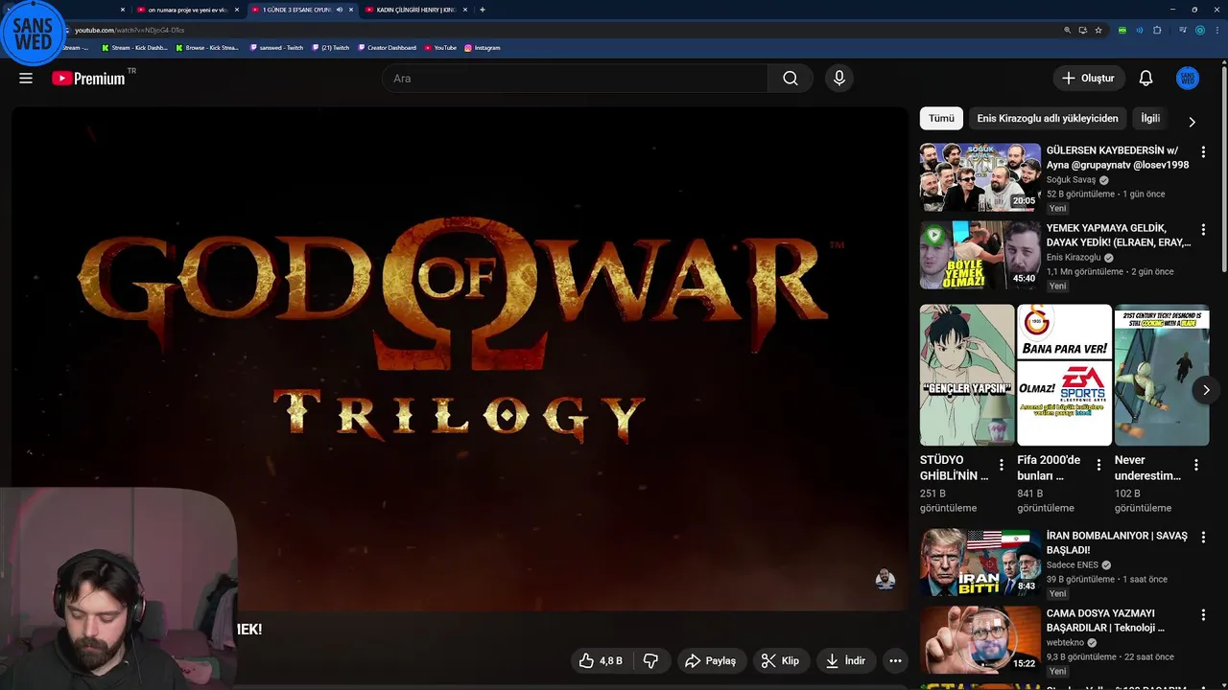Mute the 1 GÜNDE 3 EFSANE OYUN tab
The height and width of the screenshot is (690, 1228).
pyautogui.click(x=340, y=10)
